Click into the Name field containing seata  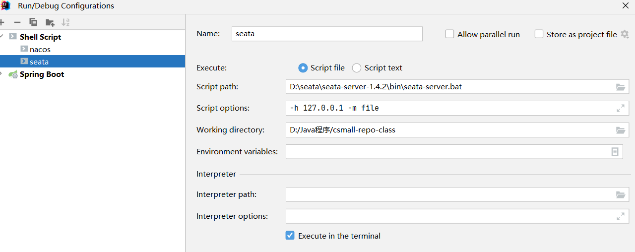coord(327,34)
